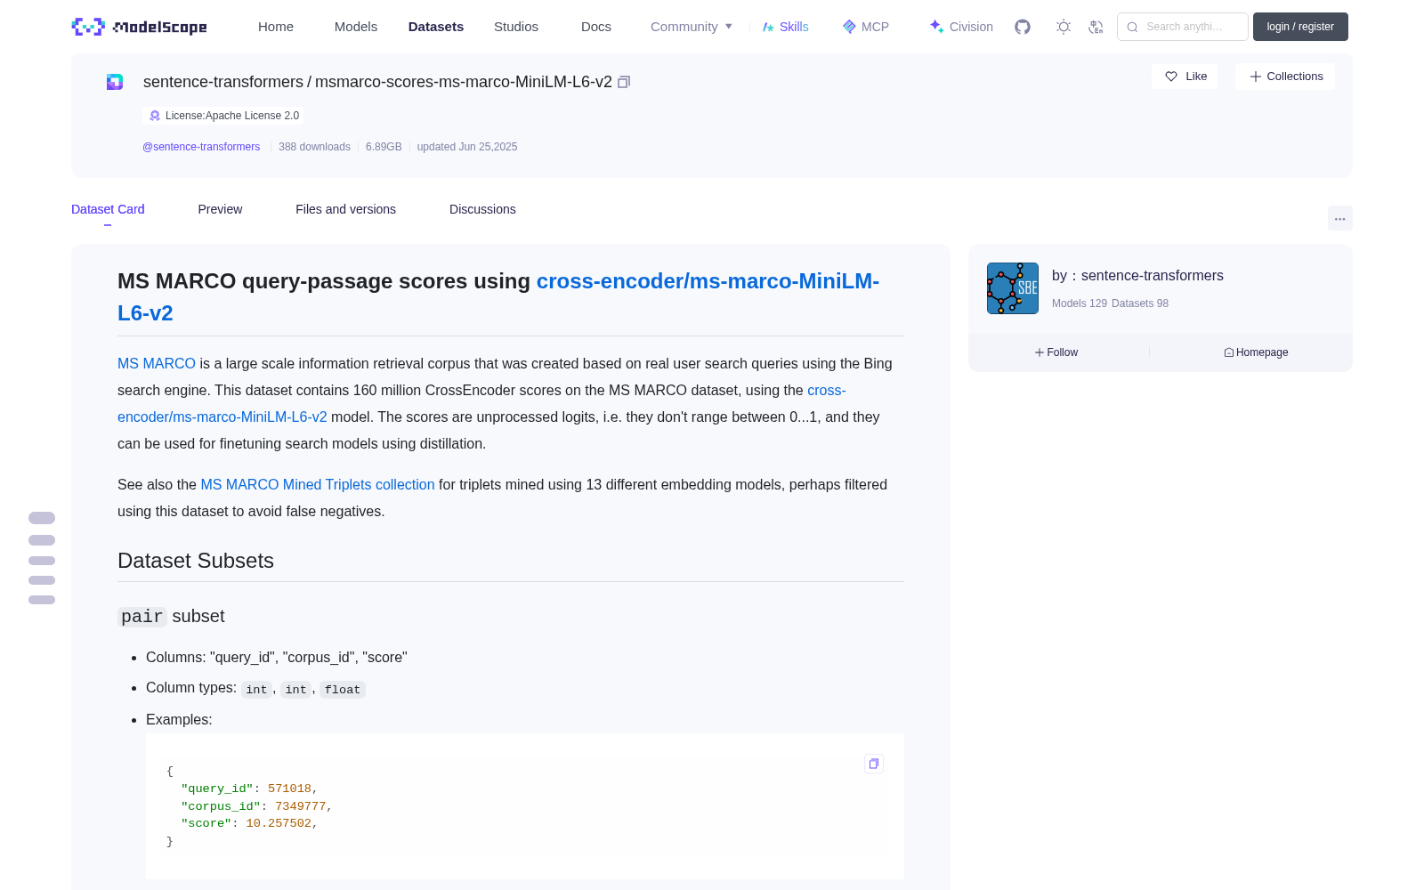1424x890 pixels.
Task: Switch to Files and versions tab
Action: pos(345,209)
